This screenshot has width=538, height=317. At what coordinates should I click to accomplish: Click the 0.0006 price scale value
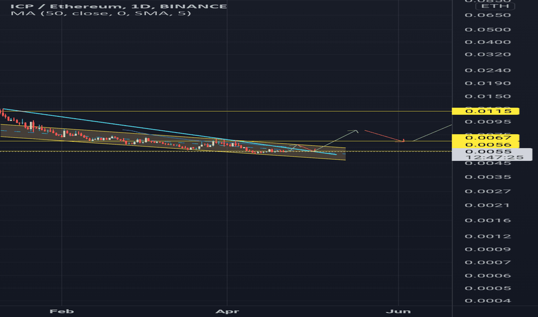[x=488, y=276]
